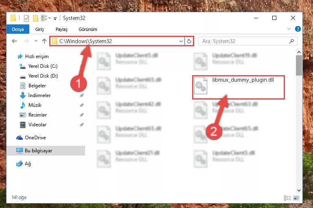The width and height of the screenshot is (313, 208).
Task: Select the libmux_dummy_plugin.dll file
Action: coord(239,87)
